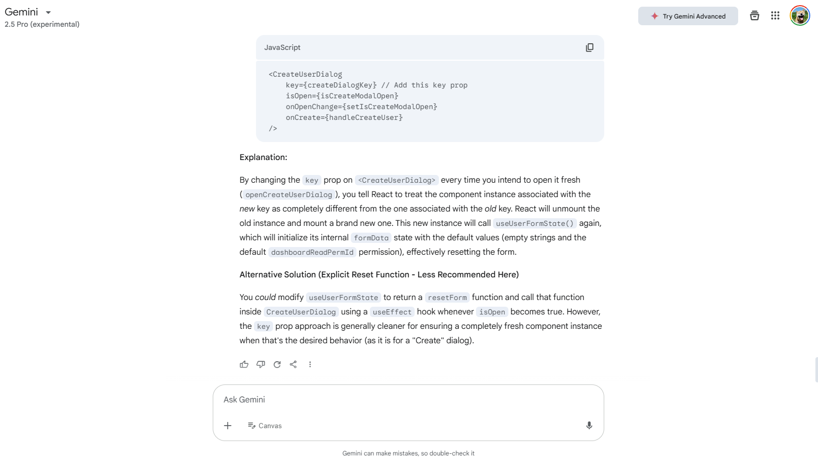Open the 2.5 Pro (experimental) model selector
Viewport: 818px width, 457px height.
42,24
